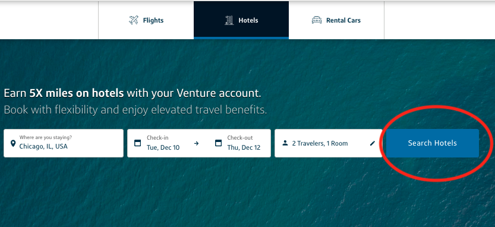Image resolution: width=495 pixels, height=227 pixels.
Task: Switch to the Flights tab
Action: pyautogui.click(x=146, y=20)
